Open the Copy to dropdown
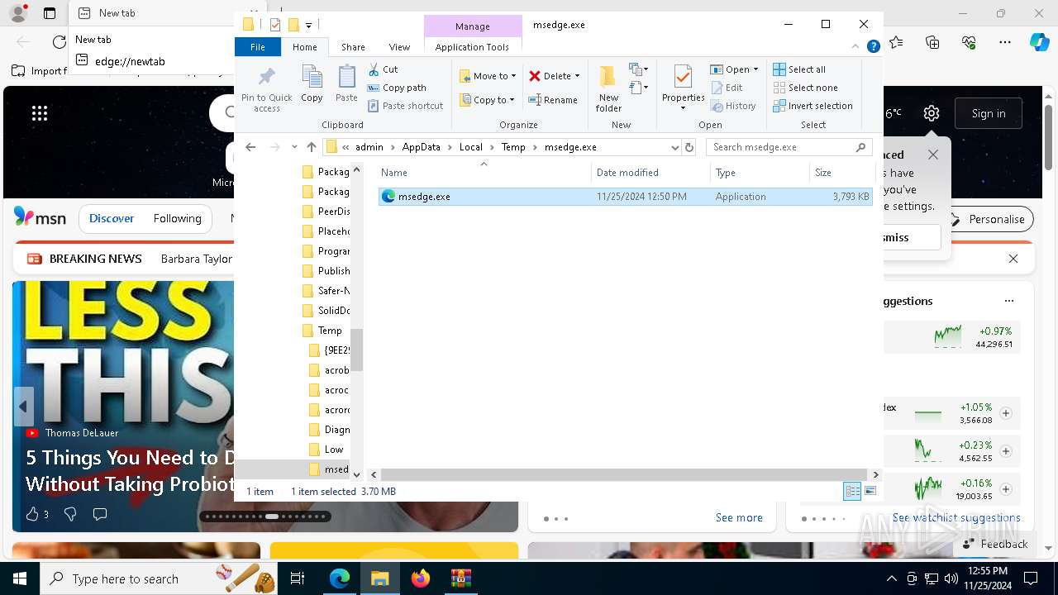Image resolution: width=1058 pixels, height=595 pixels. (488, 100)
